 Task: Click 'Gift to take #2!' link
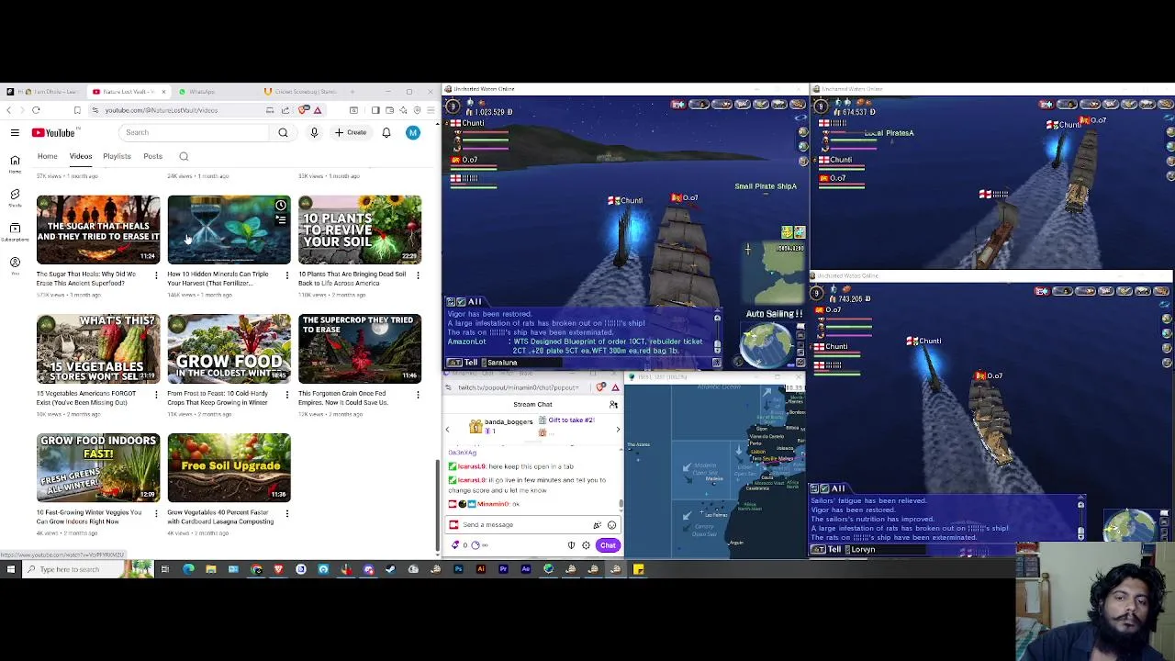[x=571, y=420]
